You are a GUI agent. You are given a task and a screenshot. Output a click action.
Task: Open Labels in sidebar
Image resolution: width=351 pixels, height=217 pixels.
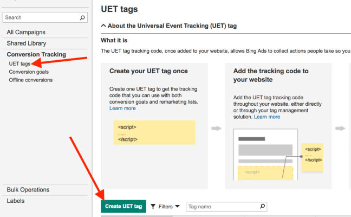tap(16, 201)
